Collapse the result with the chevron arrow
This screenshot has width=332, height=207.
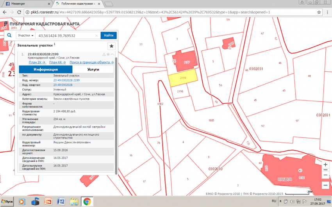(113, 54)
